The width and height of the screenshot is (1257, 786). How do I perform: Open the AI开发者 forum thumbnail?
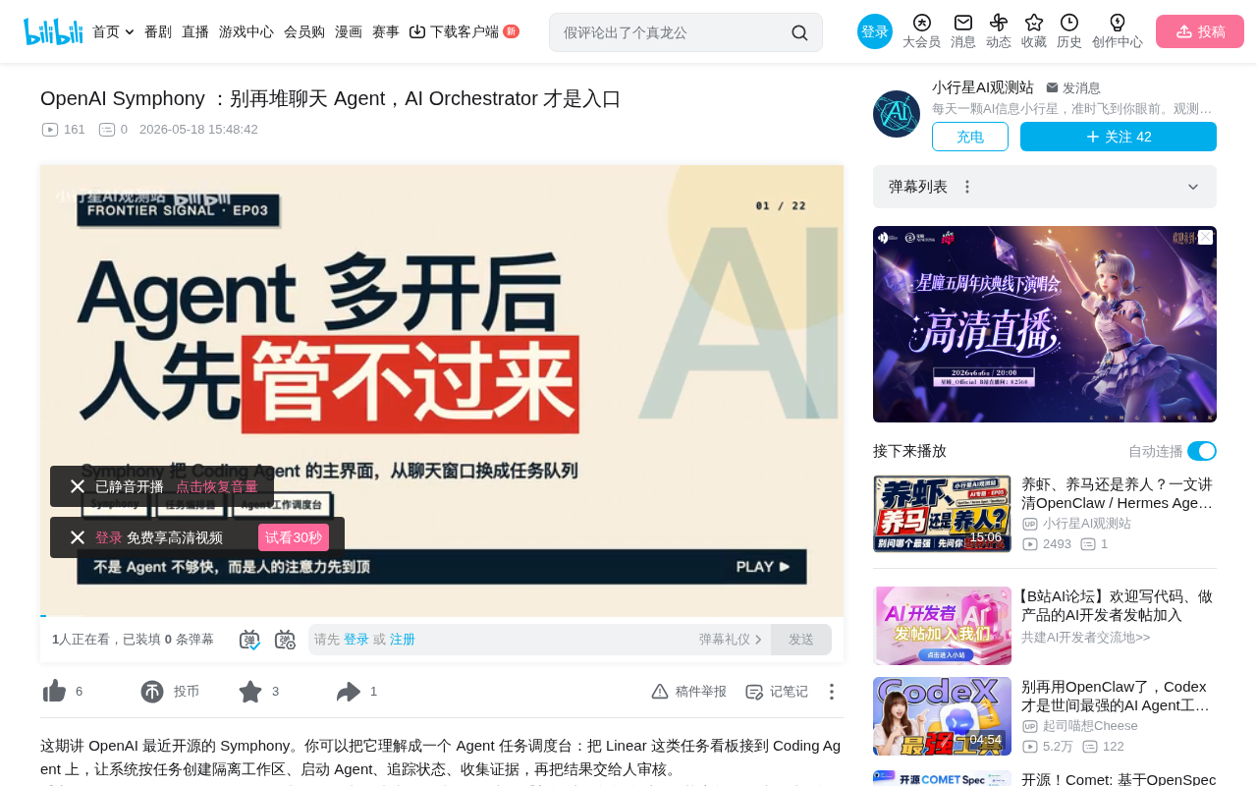(942, 626)
